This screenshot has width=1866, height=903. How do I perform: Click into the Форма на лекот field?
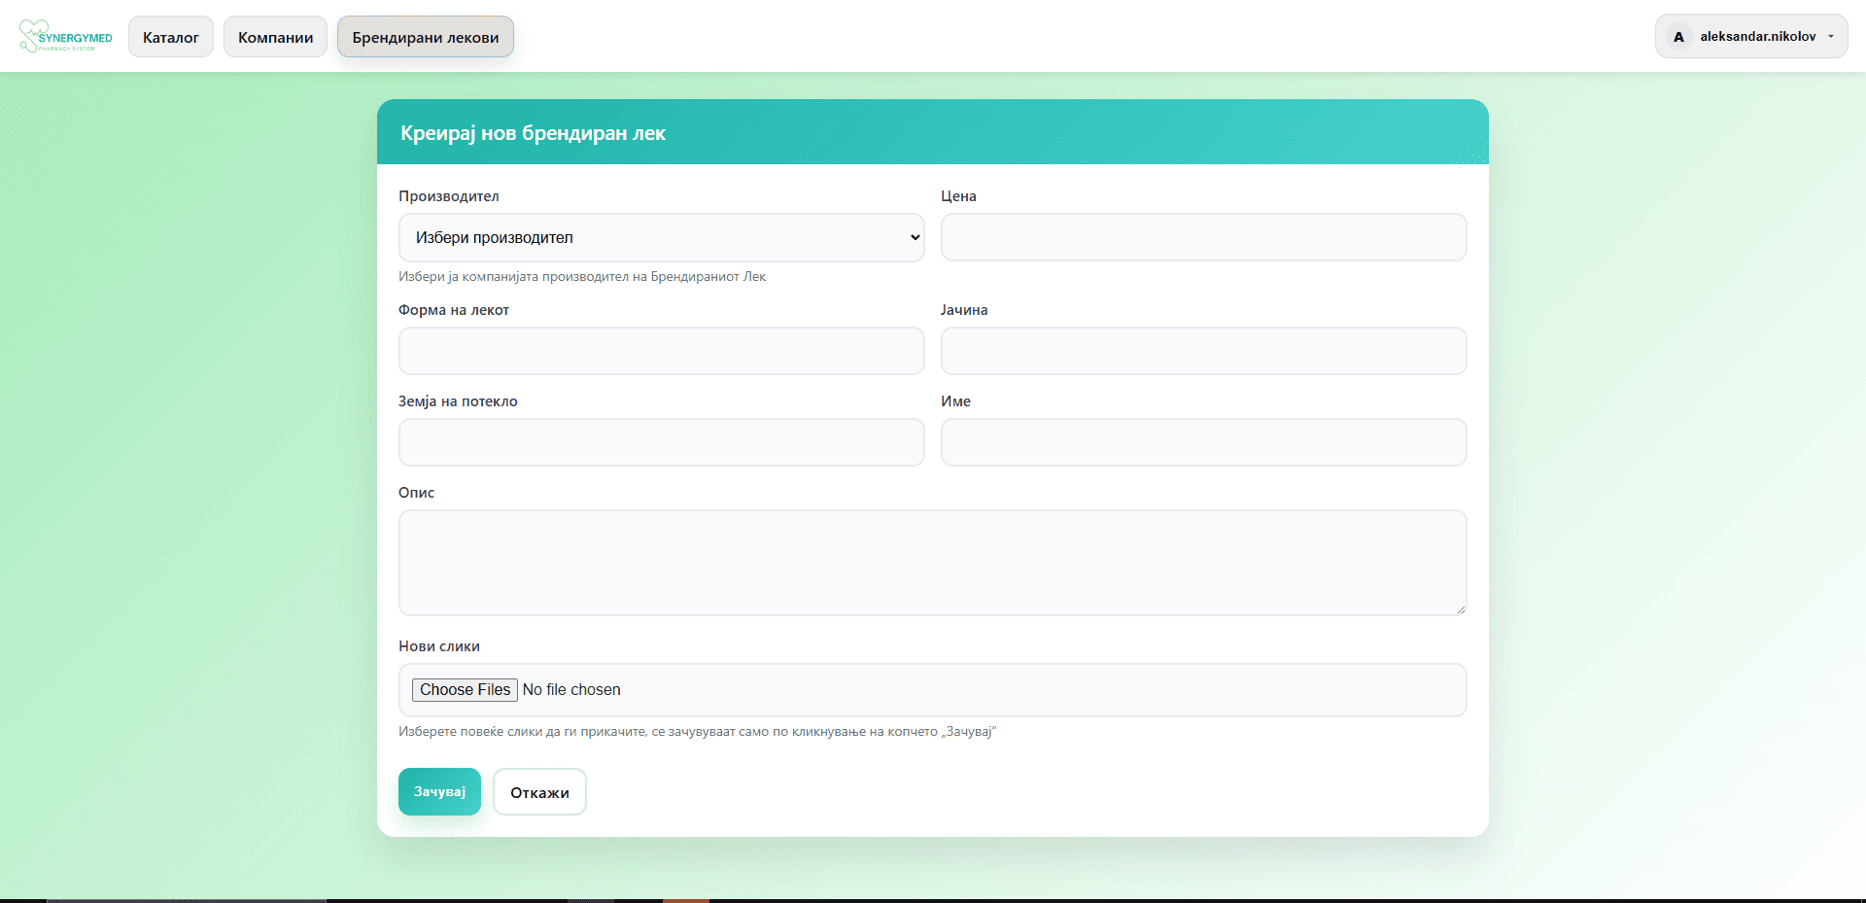pyautogui.click(x=661, y=351)
